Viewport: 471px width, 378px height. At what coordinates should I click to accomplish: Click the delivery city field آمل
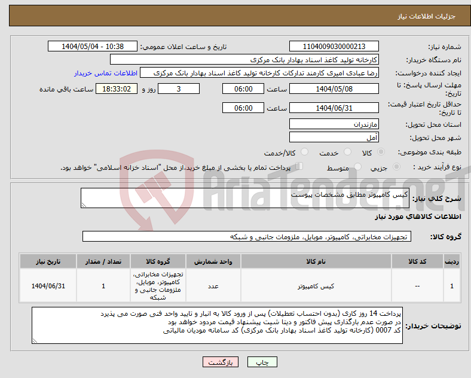click(x=334, y=138)
